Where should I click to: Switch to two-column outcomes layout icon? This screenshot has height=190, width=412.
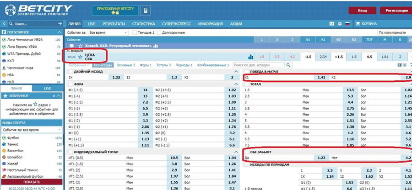pos(400,65)
